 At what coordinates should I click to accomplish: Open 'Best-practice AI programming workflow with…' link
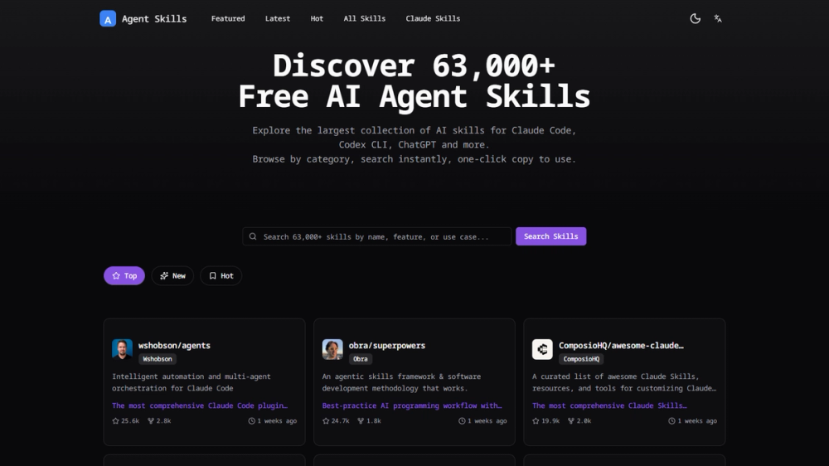click(412, 405)
